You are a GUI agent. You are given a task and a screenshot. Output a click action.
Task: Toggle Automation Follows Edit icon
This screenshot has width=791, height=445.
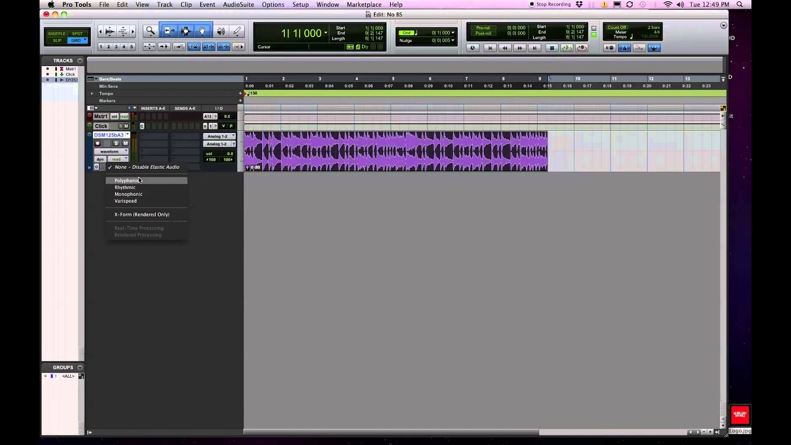click(194, 46)
